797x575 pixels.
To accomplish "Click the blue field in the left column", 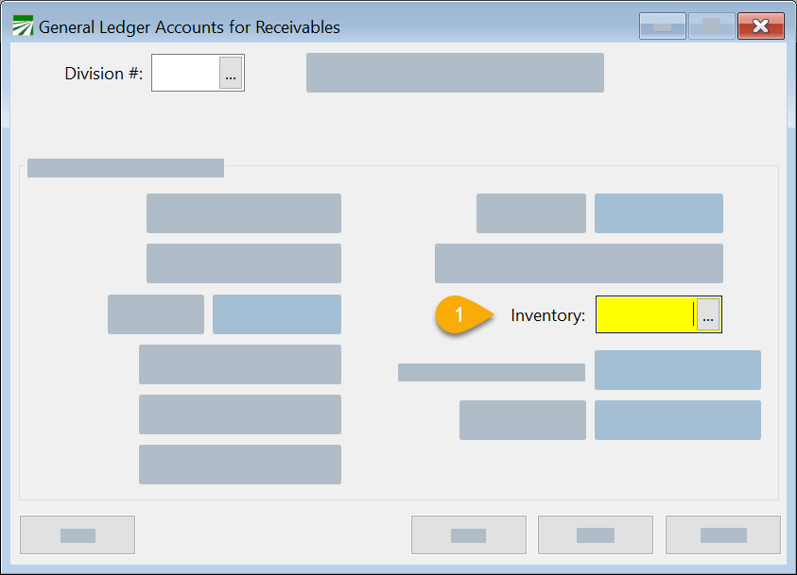I will click(276, 314).
